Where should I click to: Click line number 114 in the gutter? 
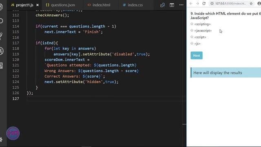[x=15, y=26]
